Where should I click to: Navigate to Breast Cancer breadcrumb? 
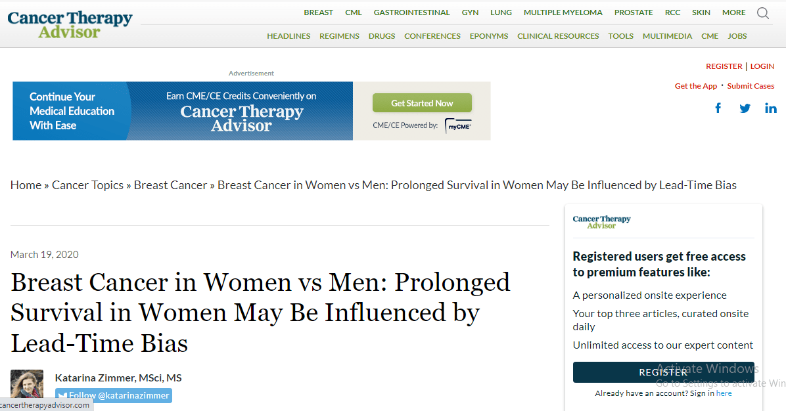tap(170, 185)
